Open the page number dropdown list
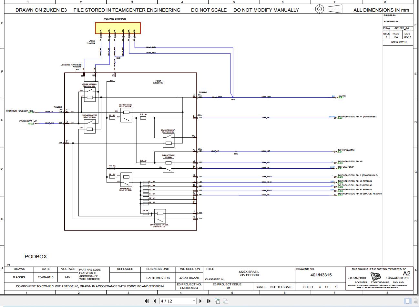The image size is (419, 307). (x=194, y=301)
